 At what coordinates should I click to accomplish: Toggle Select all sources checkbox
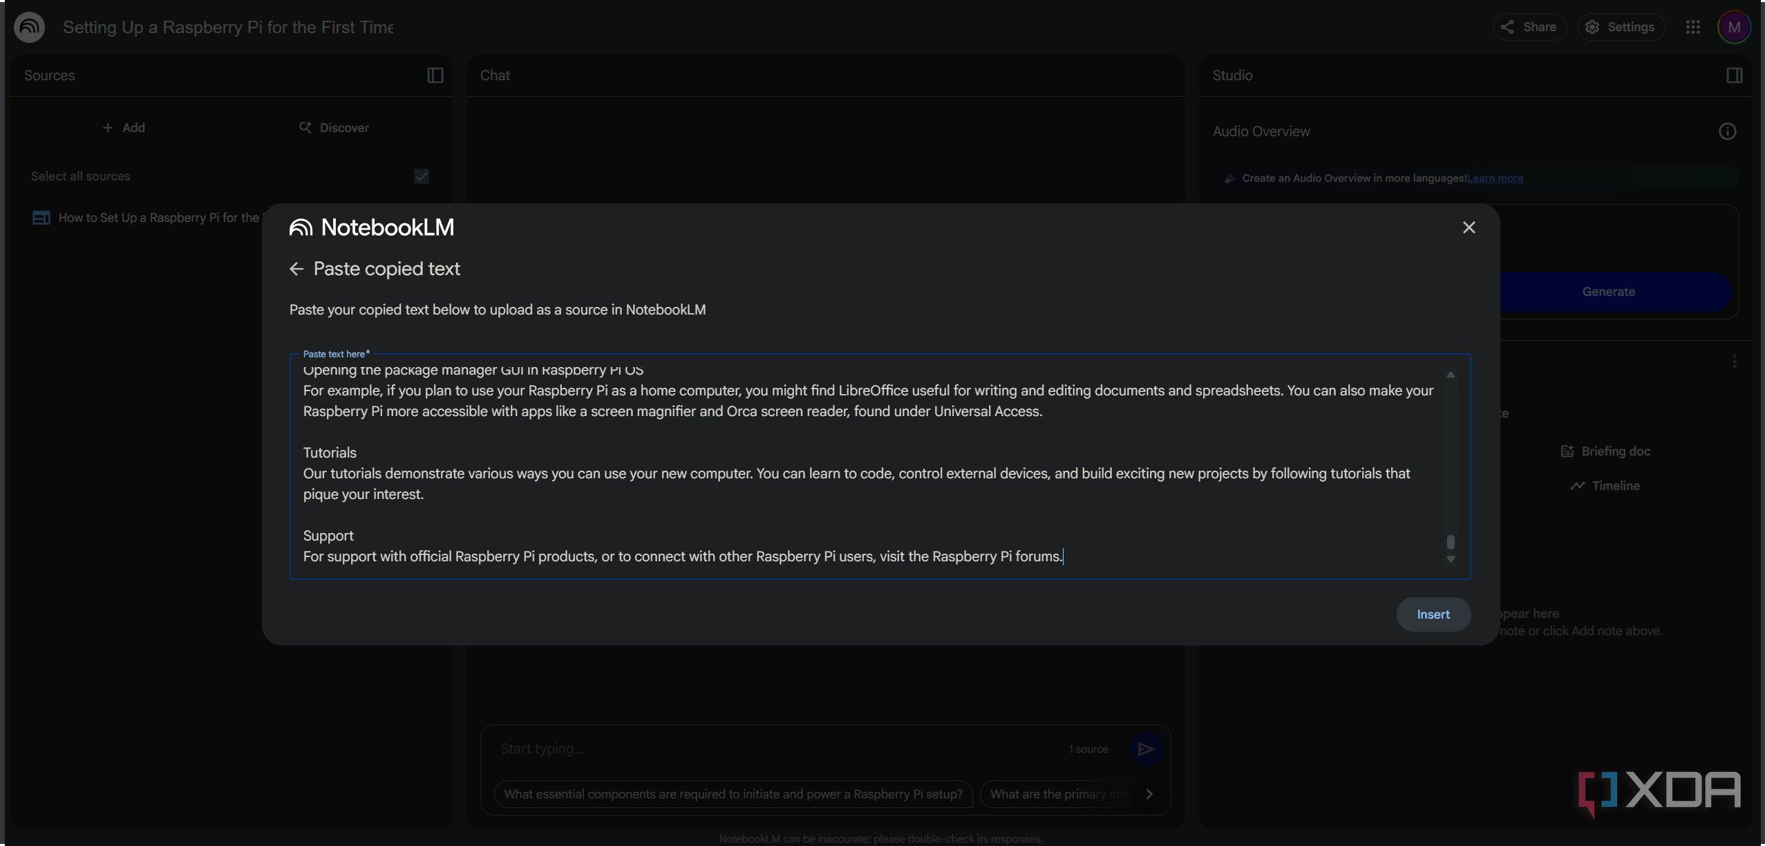[x=421, y=176]
